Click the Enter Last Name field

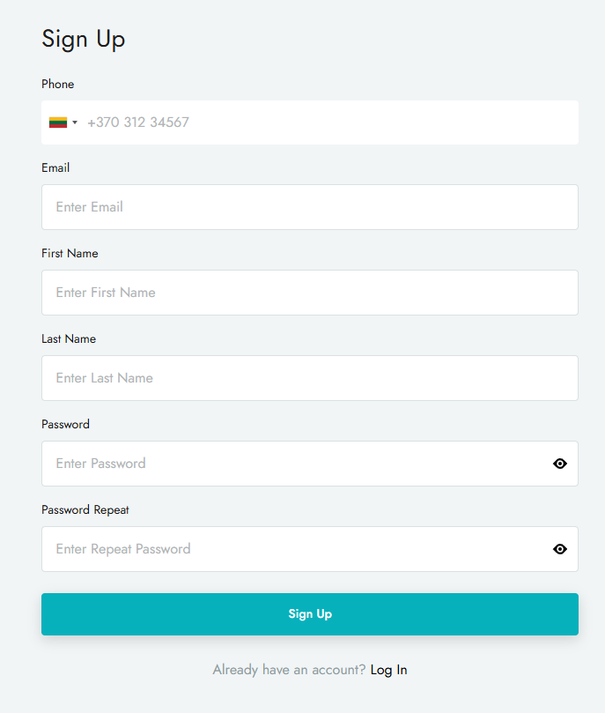309,378
